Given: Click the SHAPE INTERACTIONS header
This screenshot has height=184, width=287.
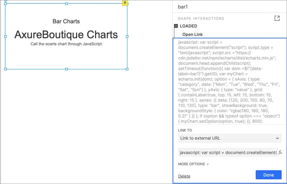Looking at the screenshot, I should [201, 19].
